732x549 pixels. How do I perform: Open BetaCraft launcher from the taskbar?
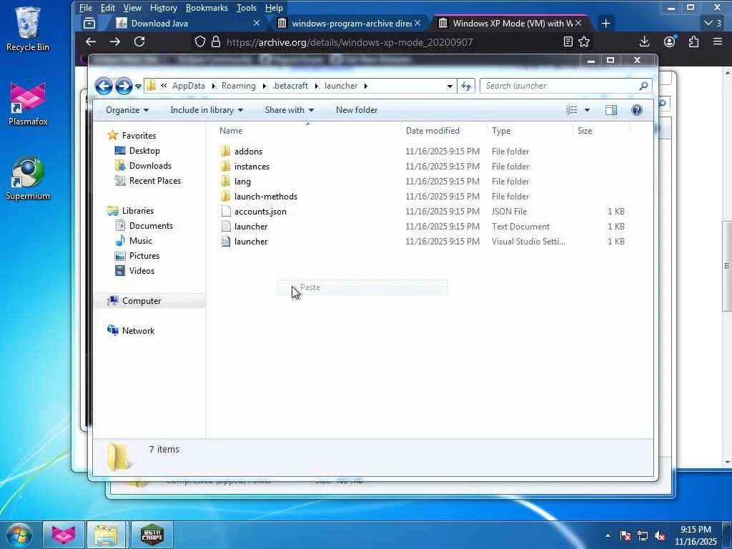(152, 535)
